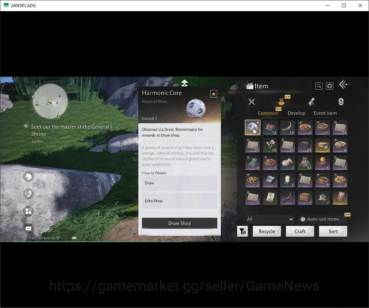Open the four-square menu grid icon

pos(28,211)
